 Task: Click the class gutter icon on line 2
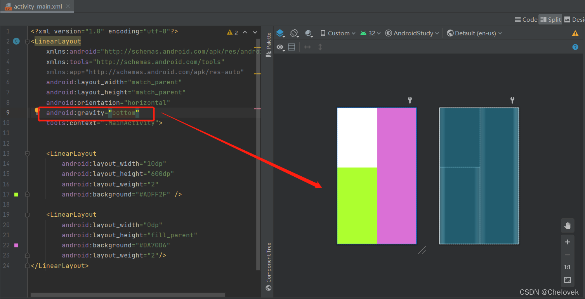tap(16, 41)
